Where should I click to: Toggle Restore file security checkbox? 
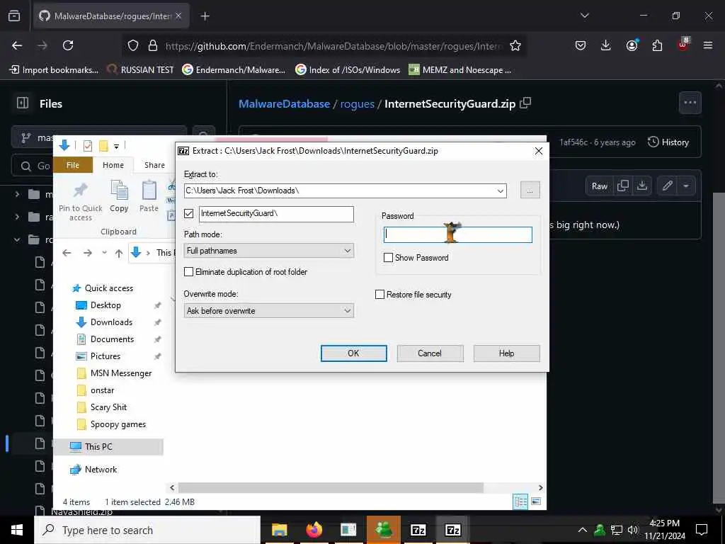pyautogui.click(x=379, y=295)
